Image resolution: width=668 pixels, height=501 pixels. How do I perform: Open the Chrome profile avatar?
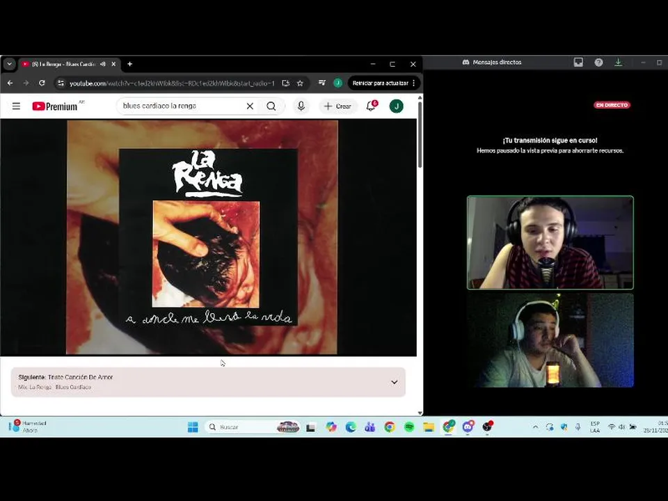338,83
